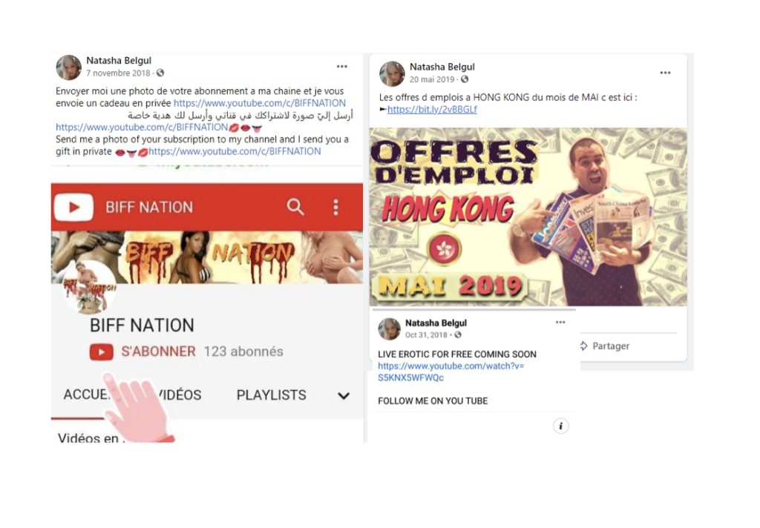The image size is (760, 528).
Task: Click the globe privacy icon next to 20 mai 2019
Action: click(x=465, y=79)
